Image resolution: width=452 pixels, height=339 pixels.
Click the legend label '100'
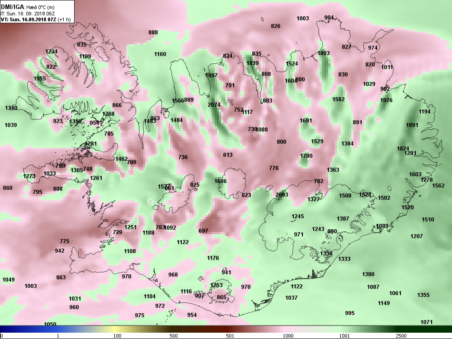[x=118, y=336]
